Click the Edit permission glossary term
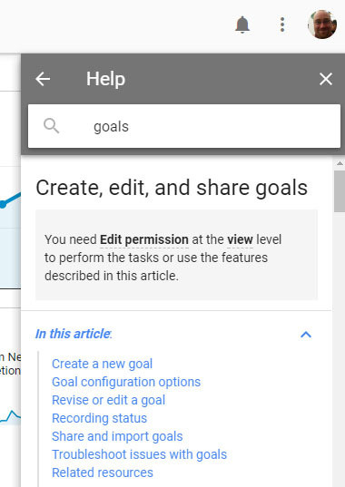 (x=144, y=239)
